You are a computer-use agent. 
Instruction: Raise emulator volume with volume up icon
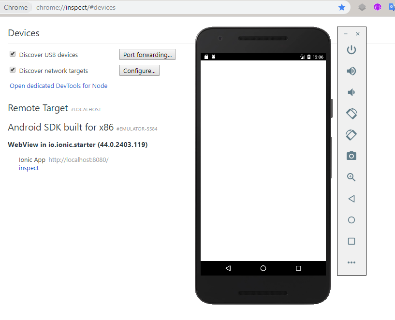(351, 71)
